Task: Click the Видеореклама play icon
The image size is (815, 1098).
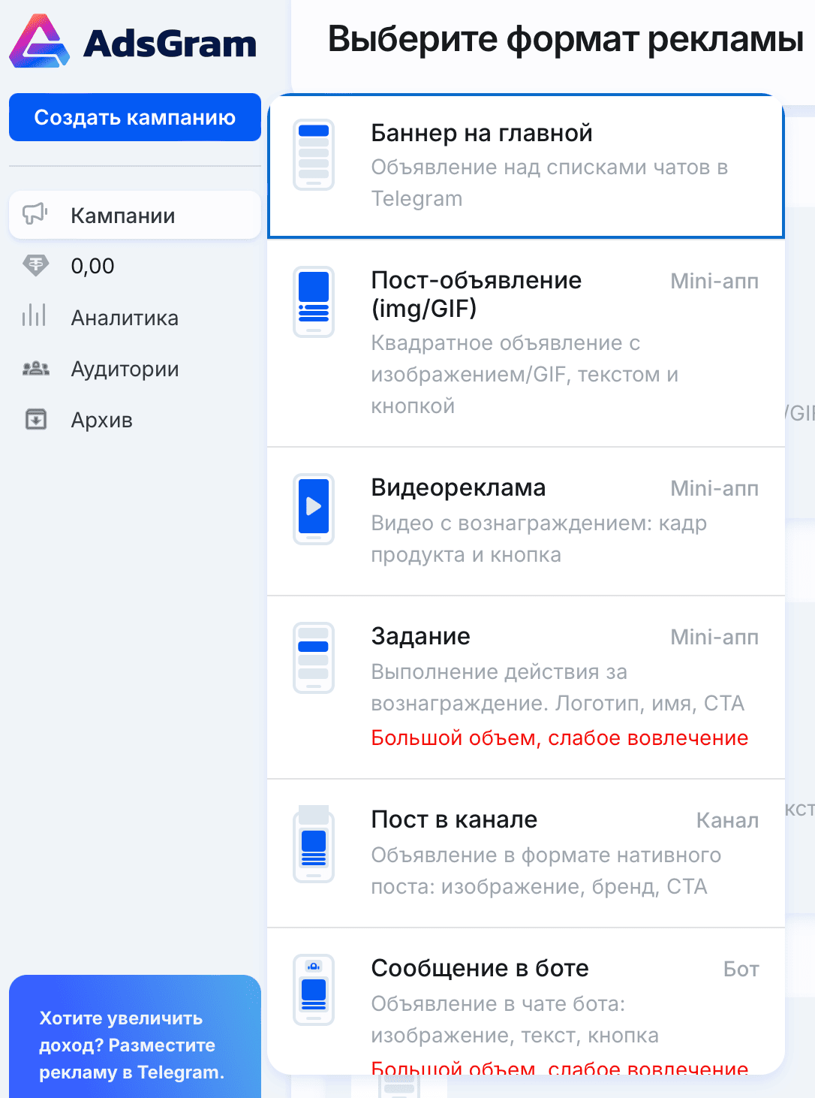Action: [x=314, y=508]
